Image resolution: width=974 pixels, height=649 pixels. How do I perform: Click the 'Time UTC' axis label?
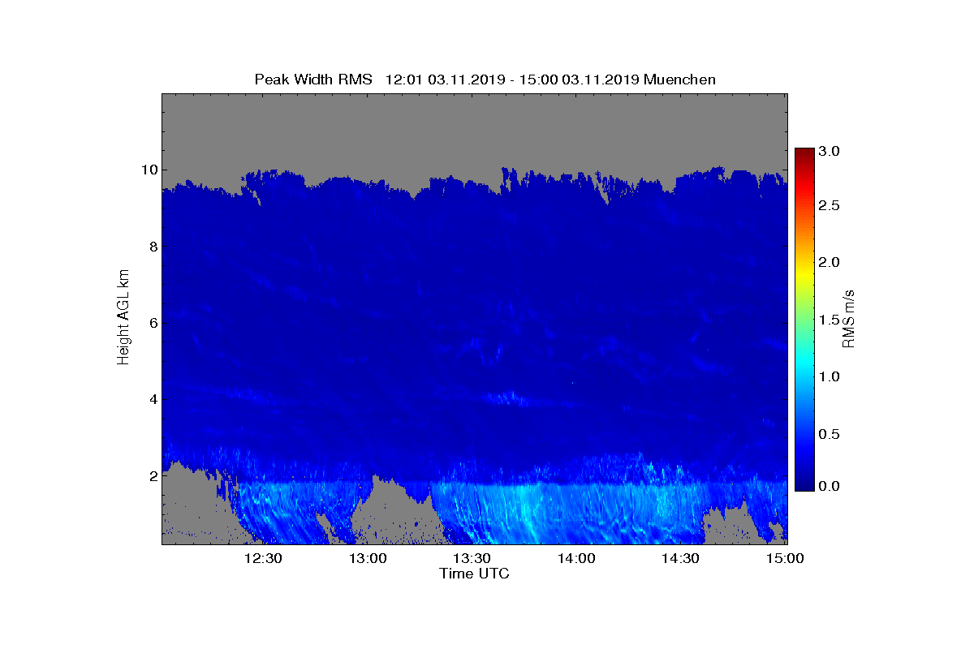tap(475, 574)
